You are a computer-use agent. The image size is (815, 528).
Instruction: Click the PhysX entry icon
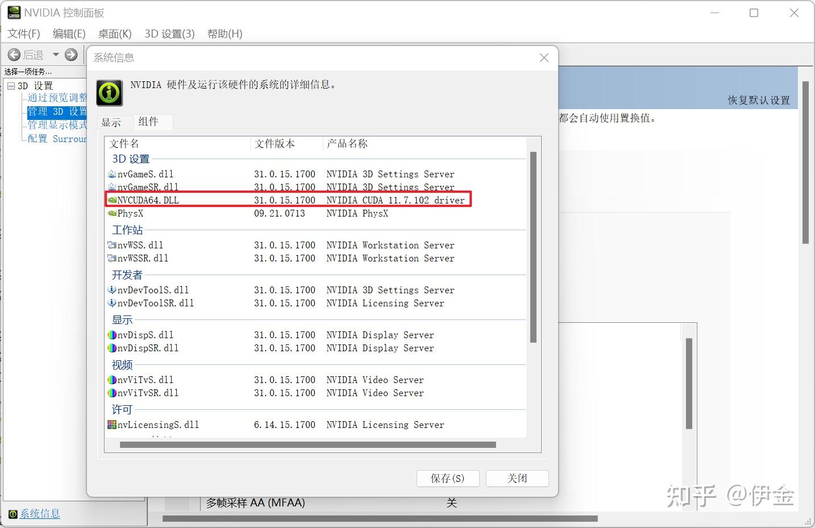tap(111, 213)
